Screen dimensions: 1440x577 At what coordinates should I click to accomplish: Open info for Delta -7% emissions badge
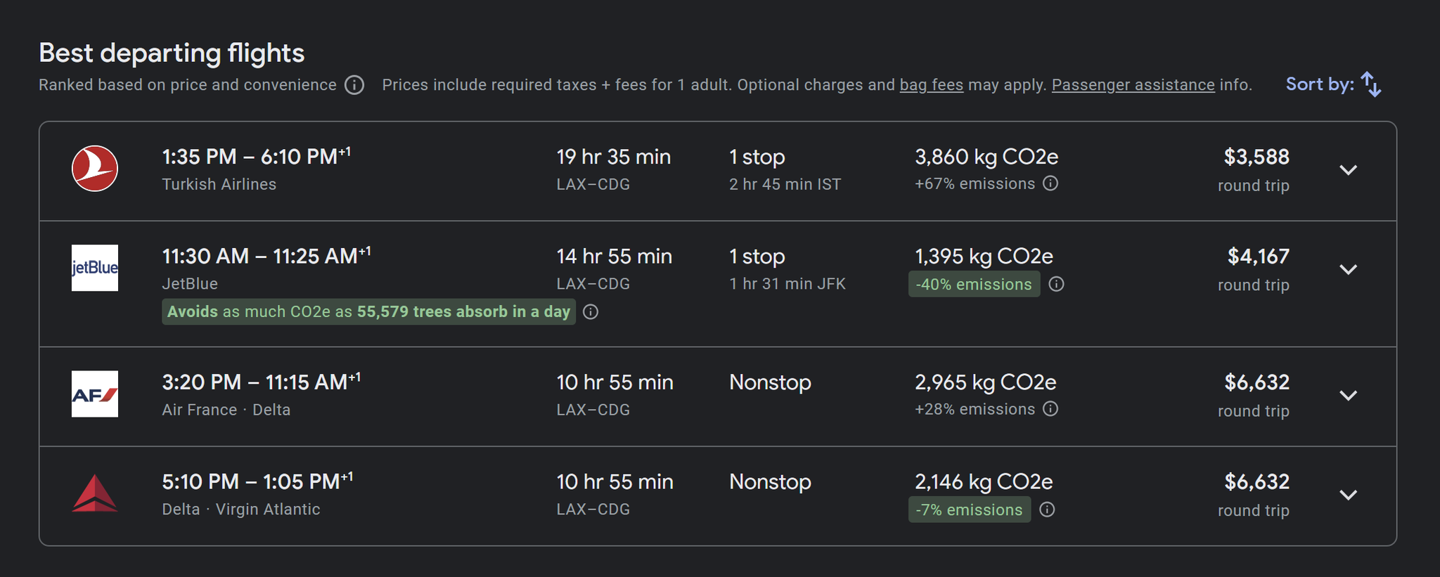1046,510
